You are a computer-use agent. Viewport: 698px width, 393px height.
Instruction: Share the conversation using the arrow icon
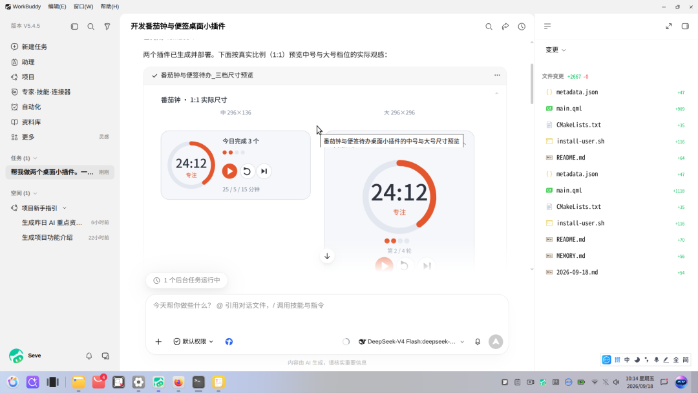click(x=505, y=27)
